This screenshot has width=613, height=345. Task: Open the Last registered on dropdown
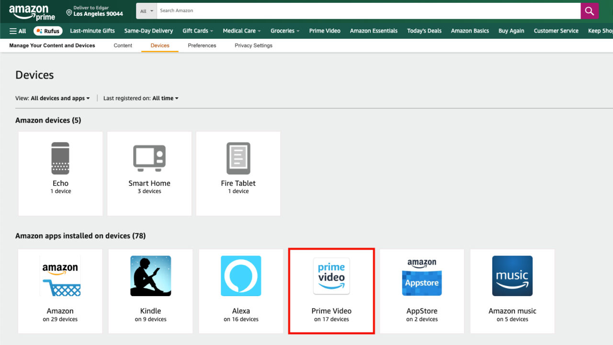[x=165, y=98]
